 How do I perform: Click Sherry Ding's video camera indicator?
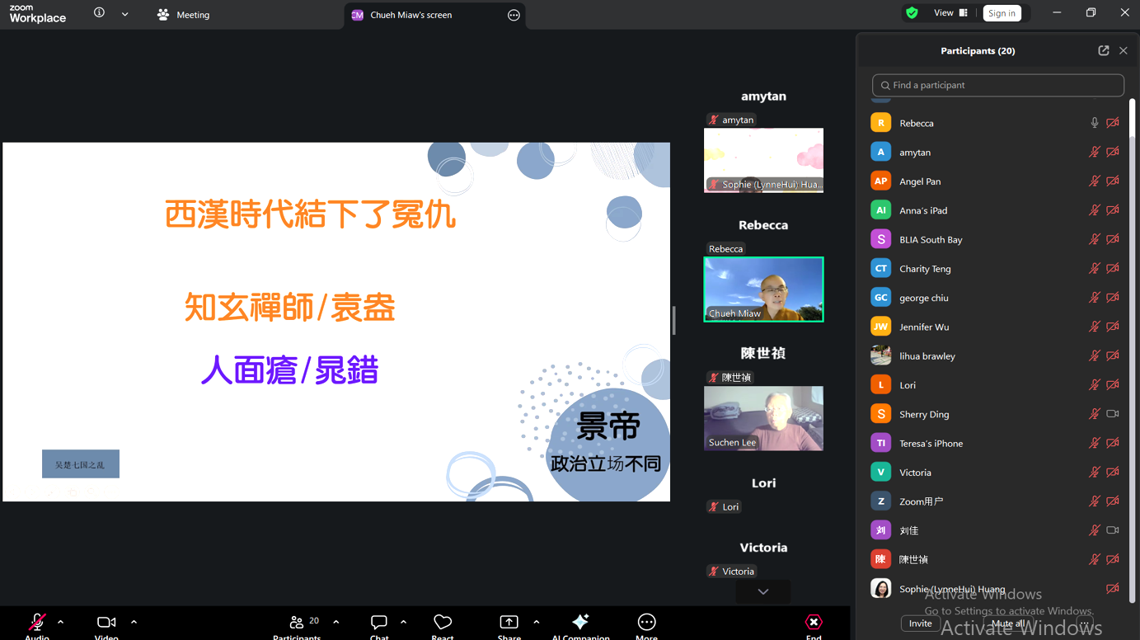tap(1112, 413)
